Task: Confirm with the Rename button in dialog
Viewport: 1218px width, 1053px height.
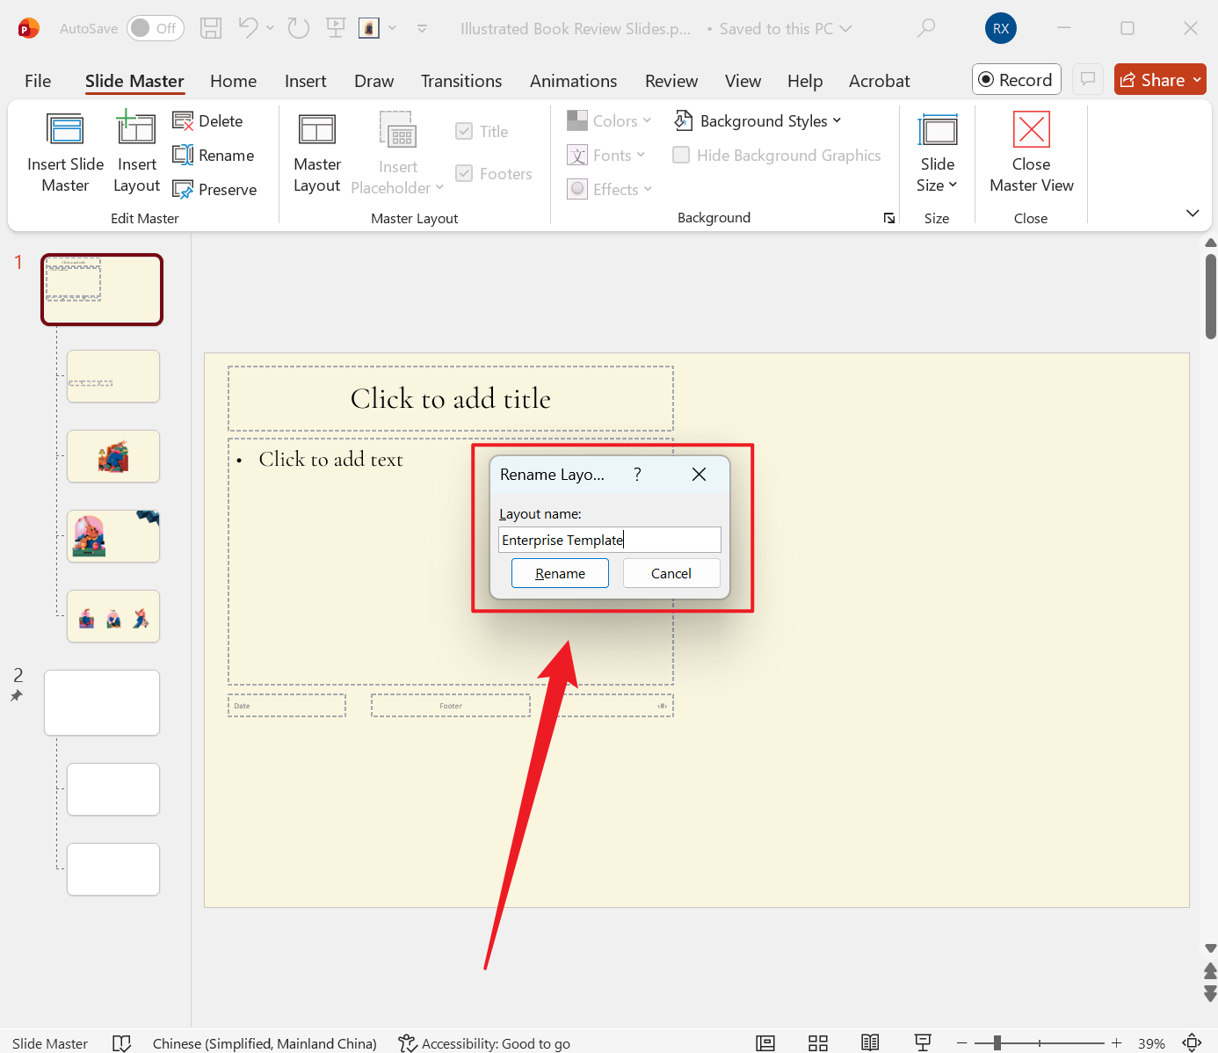Action: 560,573
